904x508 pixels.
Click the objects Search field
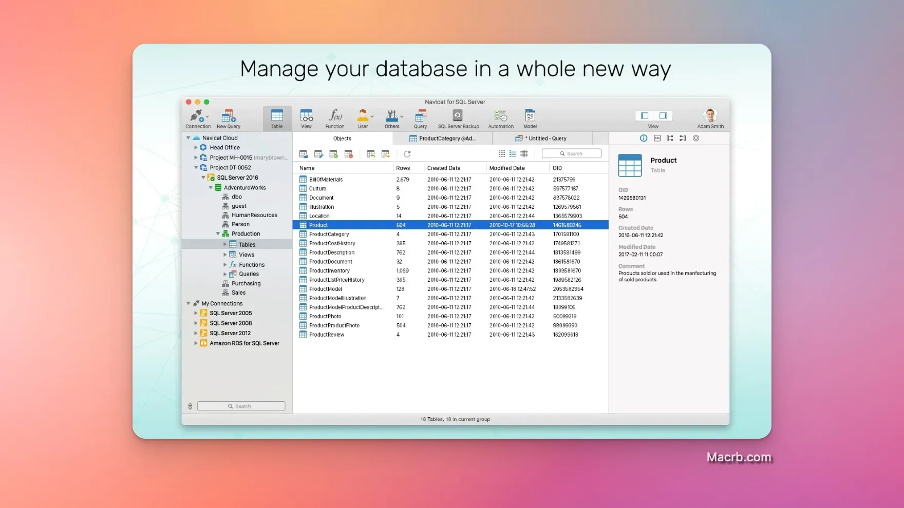(572, 154)
